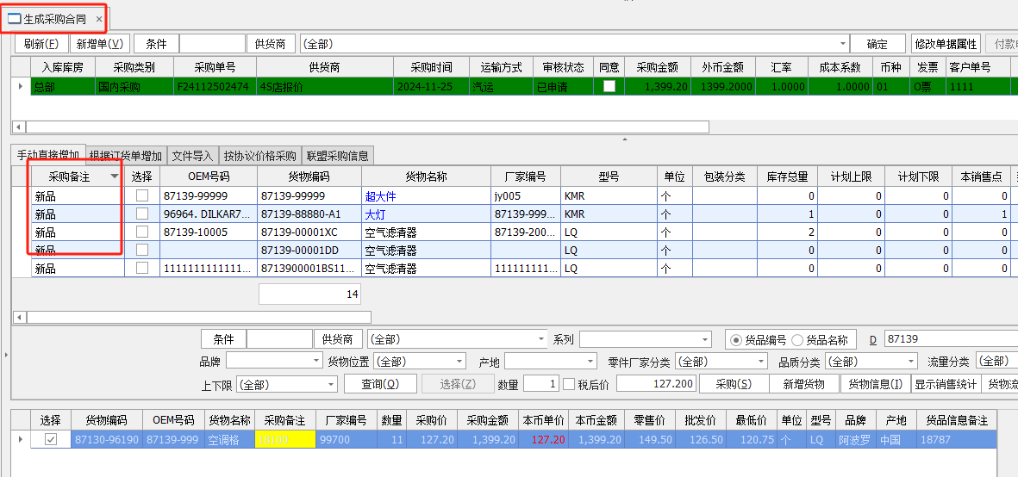The width and height of the screenshot is (1018, 477).
Task: Click the 数量 input field
Action: [x=540, y=384]
